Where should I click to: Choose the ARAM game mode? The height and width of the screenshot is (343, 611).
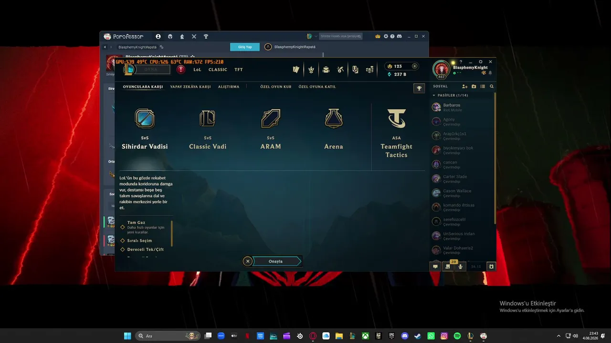pyautogui.click(x=271, y=129)
